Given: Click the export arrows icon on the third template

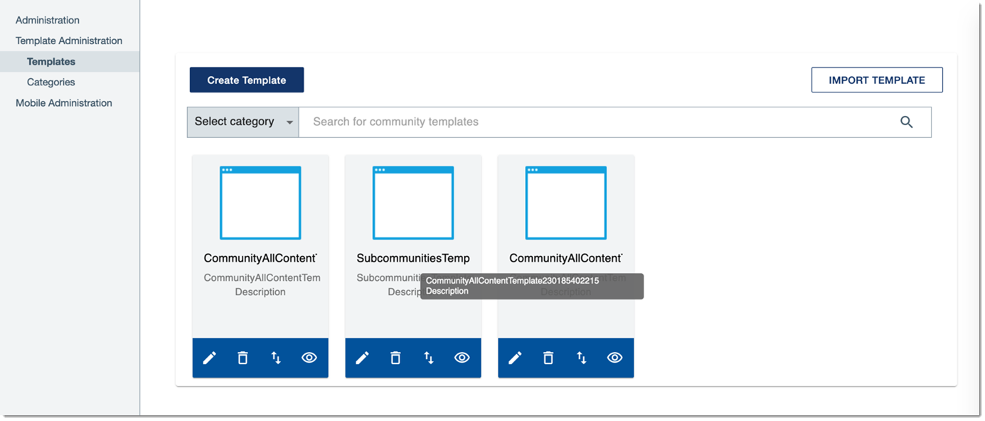Looking at the screenshot, I should click(x=582, y=358).
